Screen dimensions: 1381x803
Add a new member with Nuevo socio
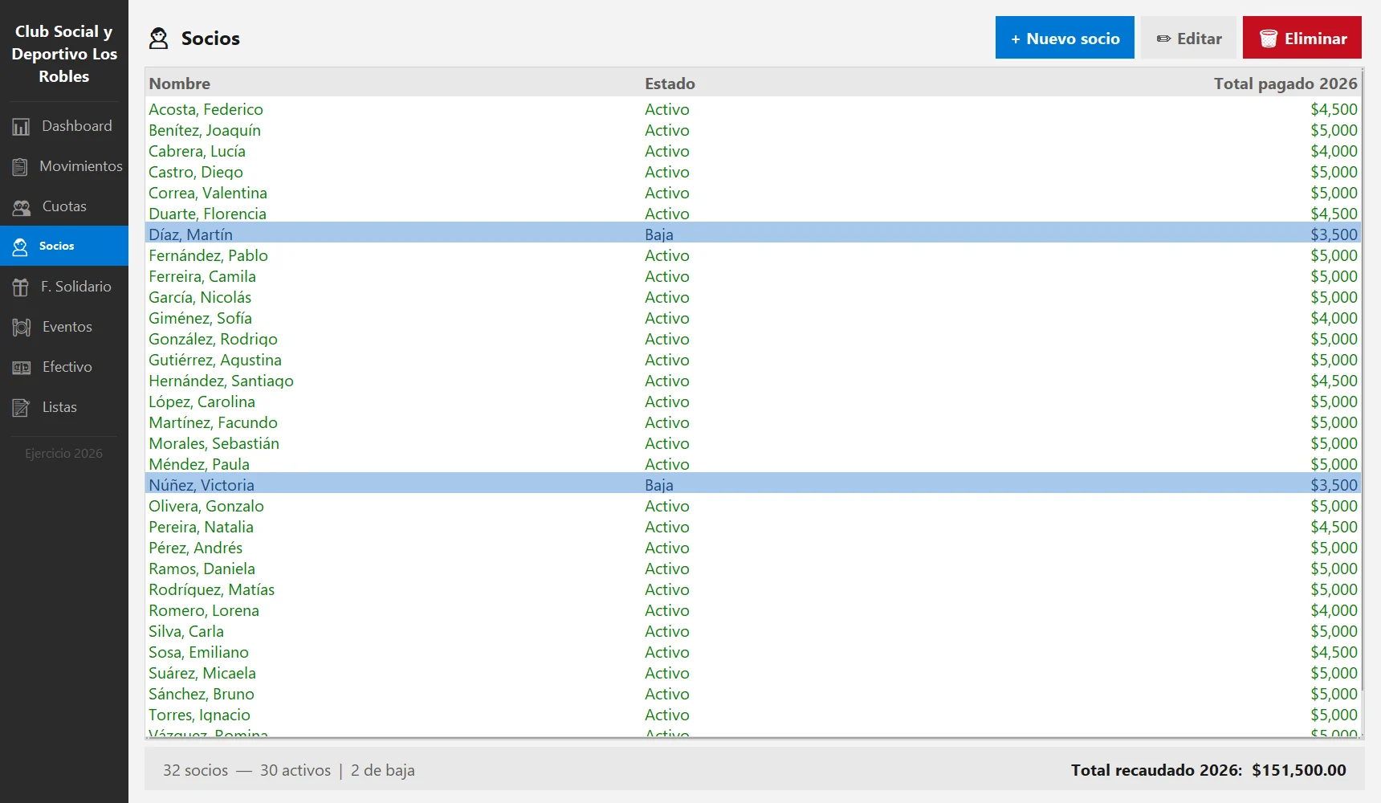click(x=1065, y=38)
